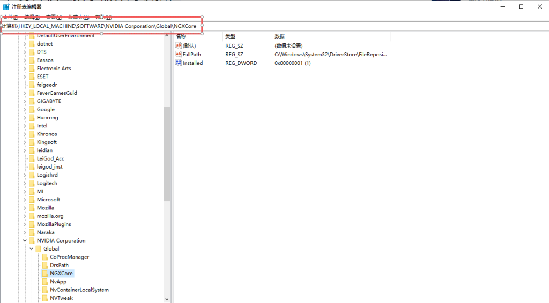This screenshot has height=303, width=549.
Task: Expand the Microsoft key node
Action: [25, 200]
